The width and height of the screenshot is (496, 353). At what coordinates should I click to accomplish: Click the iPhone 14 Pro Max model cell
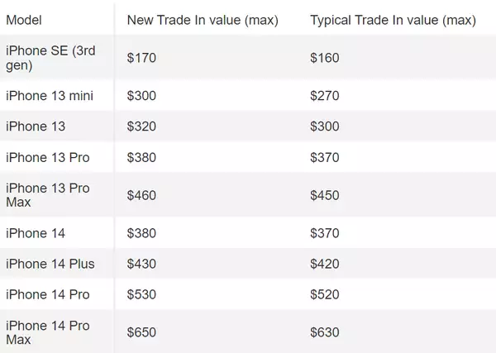point(48,332)
